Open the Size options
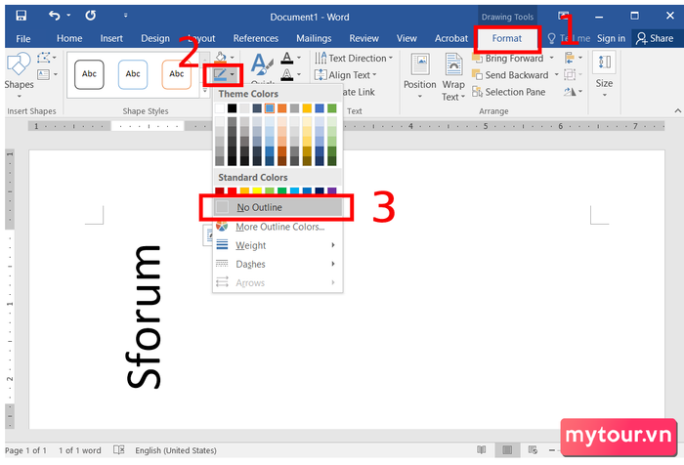This screenshot has height=465, width=684. [x=604, y=75]
